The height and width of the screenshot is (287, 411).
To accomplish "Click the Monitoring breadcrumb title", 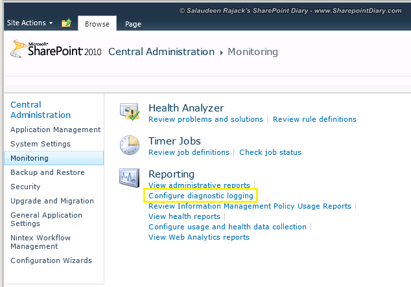I will pyautogui.click(x=253, y=52).
